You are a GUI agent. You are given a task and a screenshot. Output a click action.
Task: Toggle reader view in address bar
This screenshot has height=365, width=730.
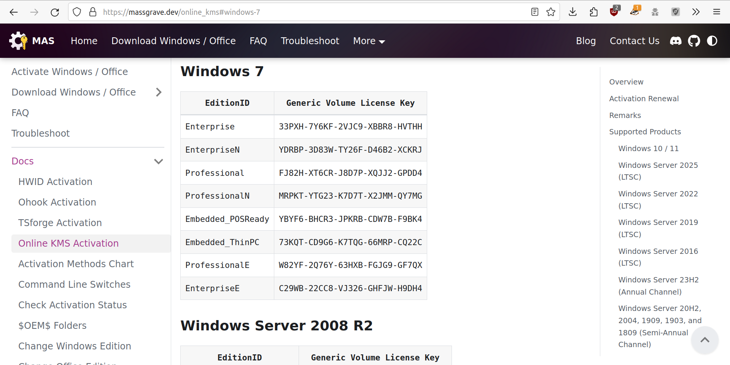pyautogui.click(x=535, y=12)
